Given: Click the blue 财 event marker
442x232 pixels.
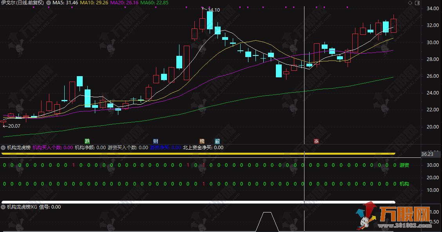Looking at the screenshot, I should 156,141.
